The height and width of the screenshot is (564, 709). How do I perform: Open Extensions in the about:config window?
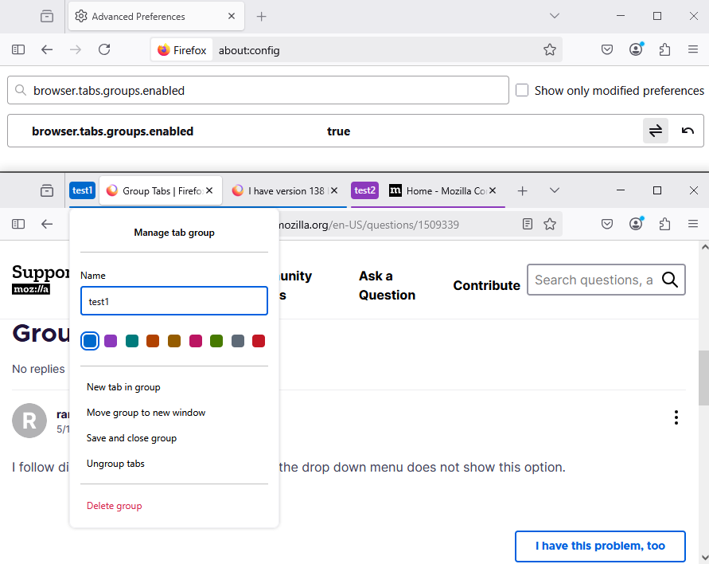(664, 49)
